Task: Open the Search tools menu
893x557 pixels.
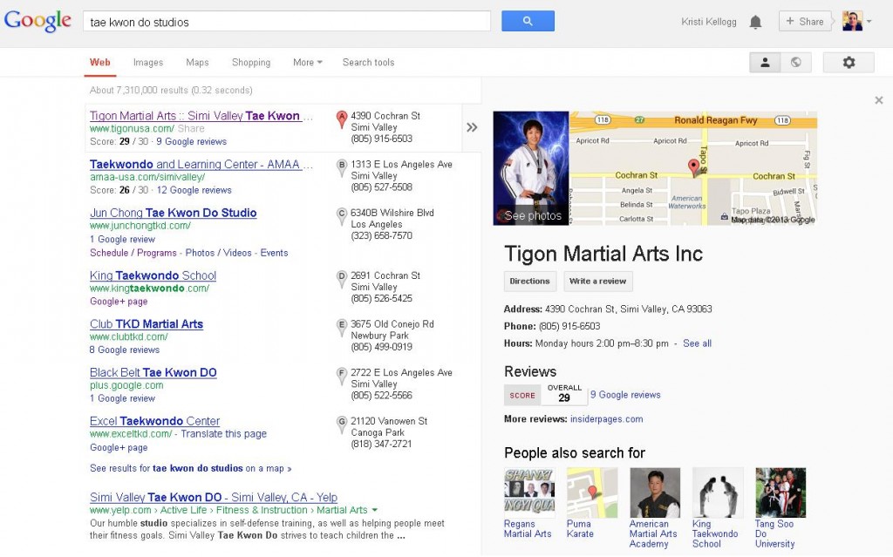Action: click(368, 63)
